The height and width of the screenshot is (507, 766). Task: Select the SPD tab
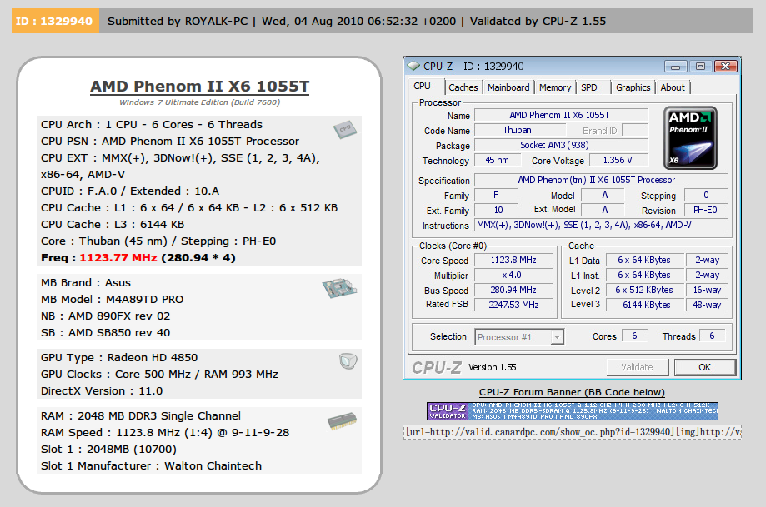tap(589, 87)
